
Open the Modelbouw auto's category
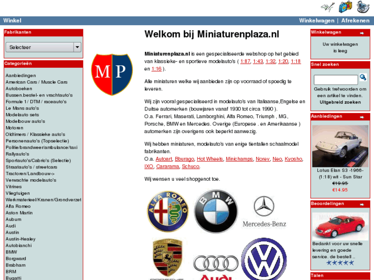25,121
